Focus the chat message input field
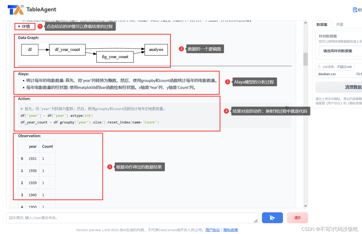This screenshot has height=234, width=362. (132, 218)
